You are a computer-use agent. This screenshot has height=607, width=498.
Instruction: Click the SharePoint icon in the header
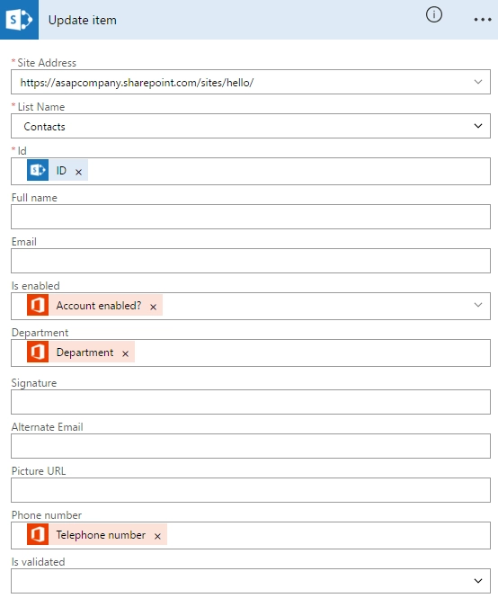(x=19, y=20)
